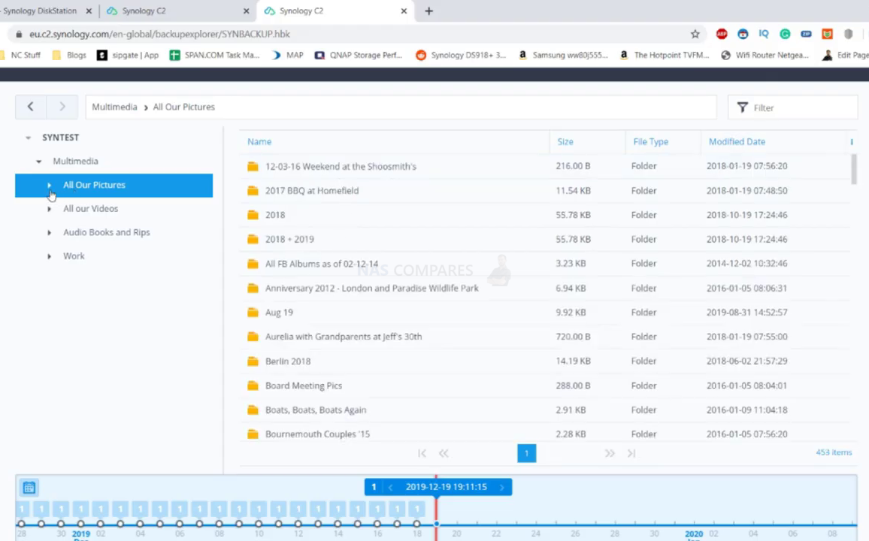Bookmark page with the star icon
Screen dimensions: 869x541
point(695,34)
